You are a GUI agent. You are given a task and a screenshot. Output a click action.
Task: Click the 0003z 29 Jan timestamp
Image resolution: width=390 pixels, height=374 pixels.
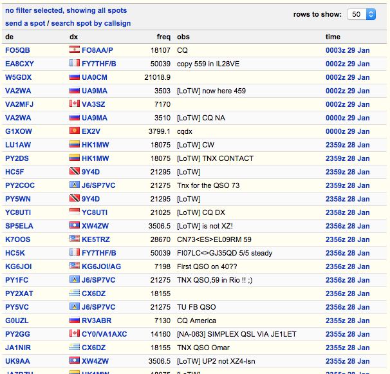point(347,50)
